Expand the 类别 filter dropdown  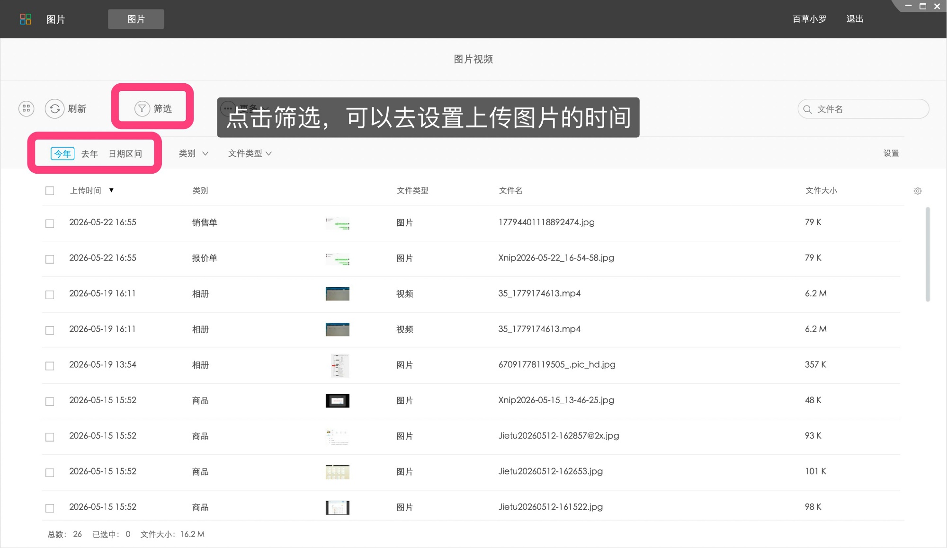point(193,153)
